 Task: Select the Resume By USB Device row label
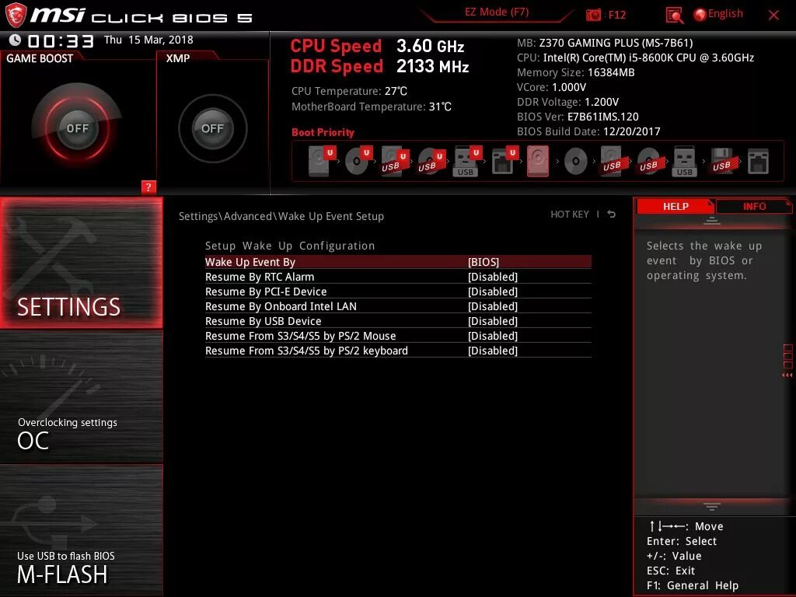click(x=263, y=321)
